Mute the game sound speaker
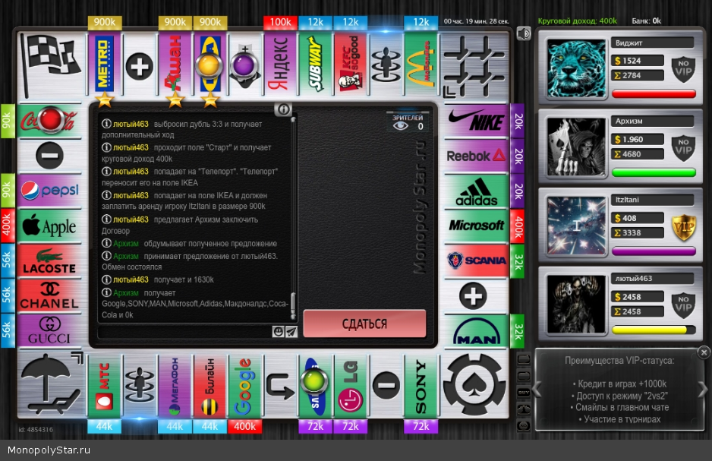The width and height of the screenshot is (712, 461). point(524,33)
